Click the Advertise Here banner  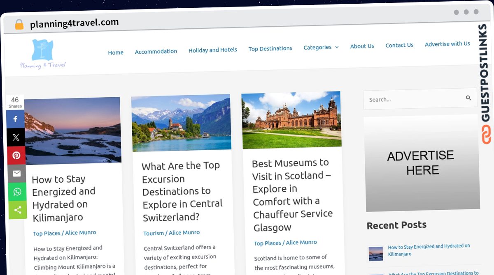pos(422,163)
